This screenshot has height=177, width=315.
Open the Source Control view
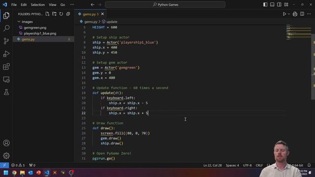(x=6, y=41)
